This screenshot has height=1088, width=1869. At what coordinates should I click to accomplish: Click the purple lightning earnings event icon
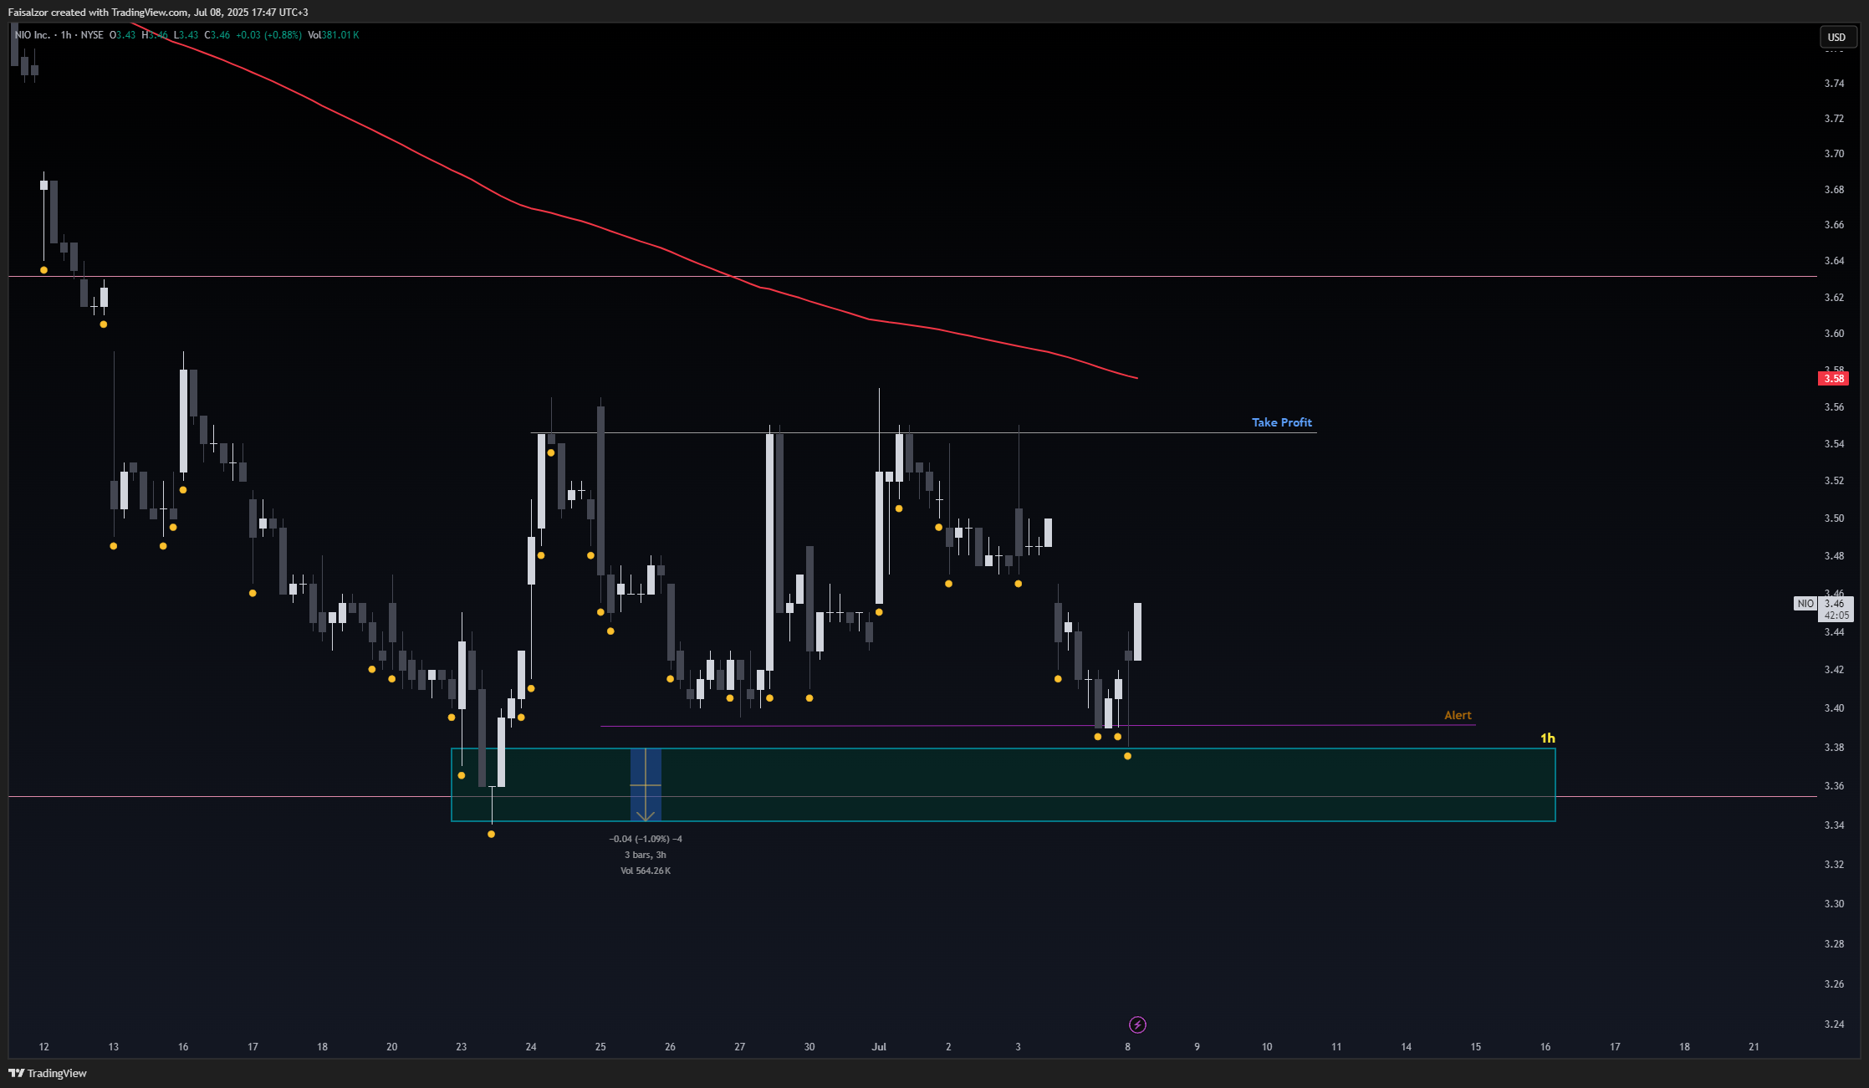pyautogui.click(x=1137, y=1024)
